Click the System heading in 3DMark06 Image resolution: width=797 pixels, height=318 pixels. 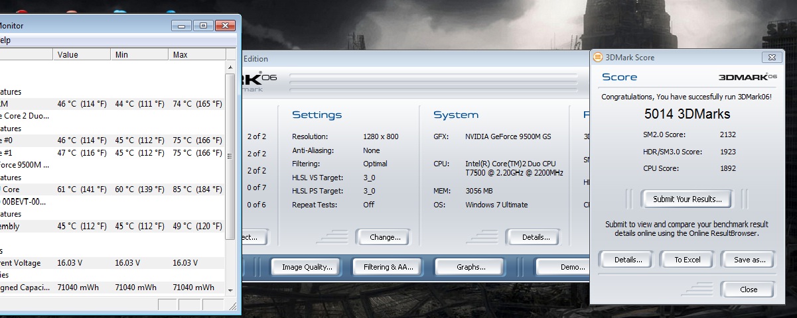tap(456, 115)
